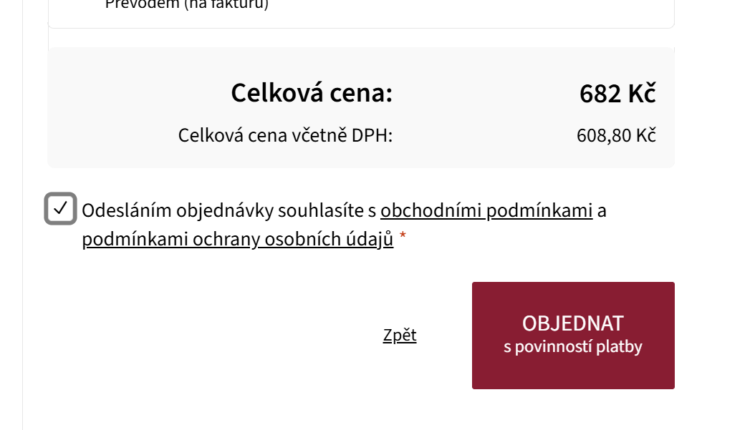Click the Celková cena včetně DPH label
Viewport: 755px width, 430px height.
click(285, 136)
